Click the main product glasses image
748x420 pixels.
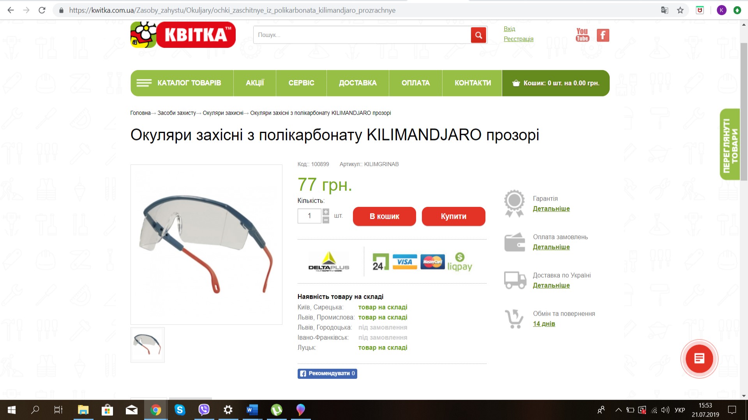pos(206,244)
